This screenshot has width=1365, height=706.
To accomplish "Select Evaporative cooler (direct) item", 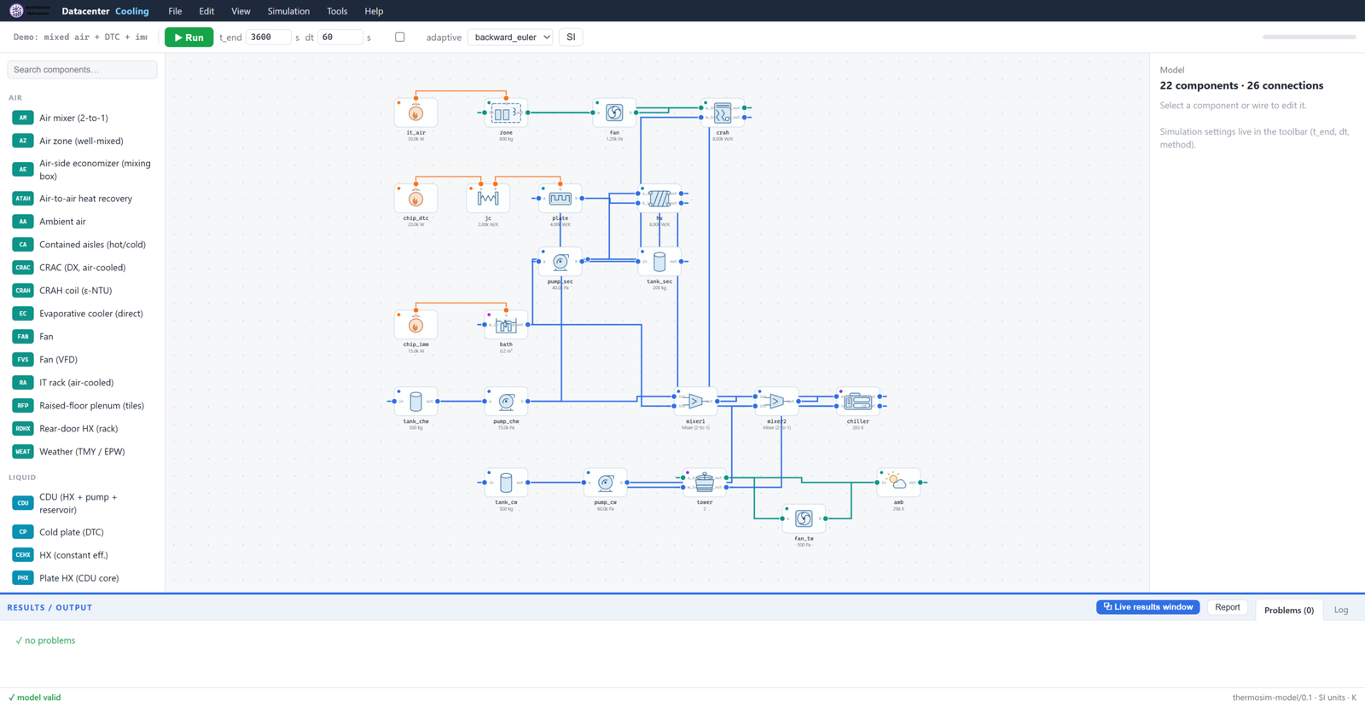I will pos(81,314).
